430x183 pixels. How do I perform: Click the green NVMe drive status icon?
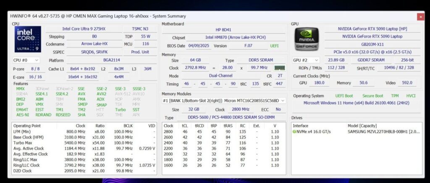click(x=294, y=131)
